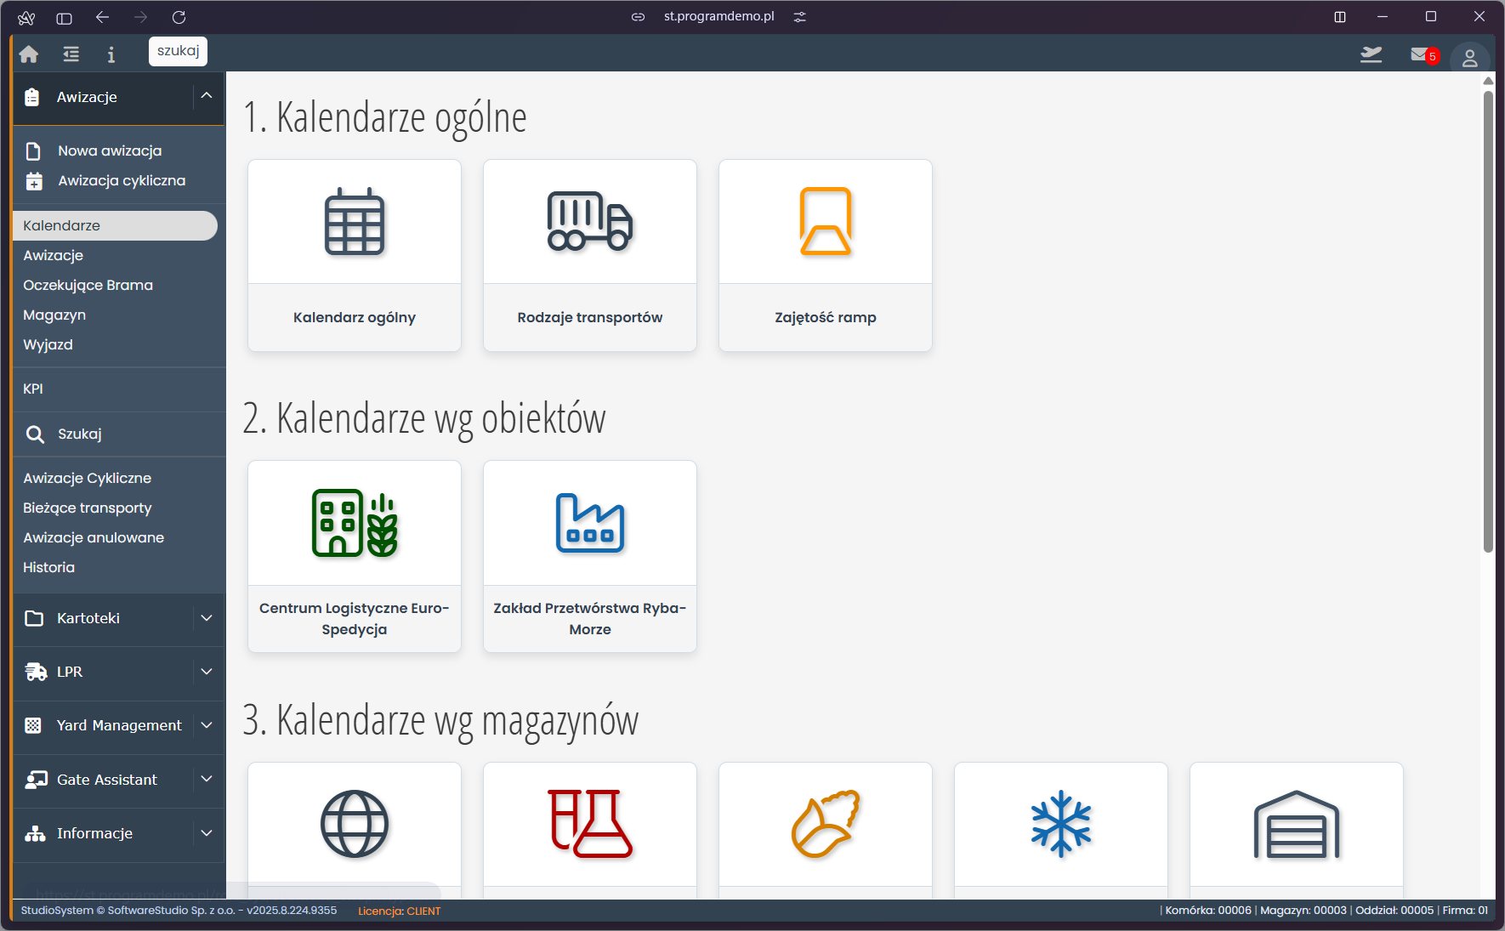1505x931 pixels.
Task: Click Historia under Awizacje Cykliczne
Action: click(48, 567)
